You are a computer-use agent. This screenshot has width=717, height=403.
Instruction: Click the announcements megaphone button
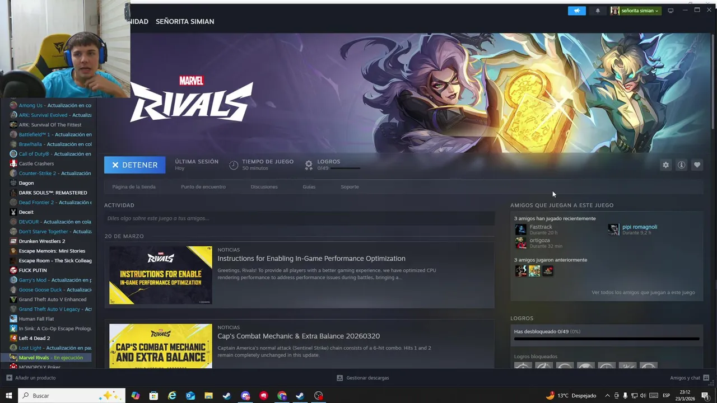tap(577, 11)
